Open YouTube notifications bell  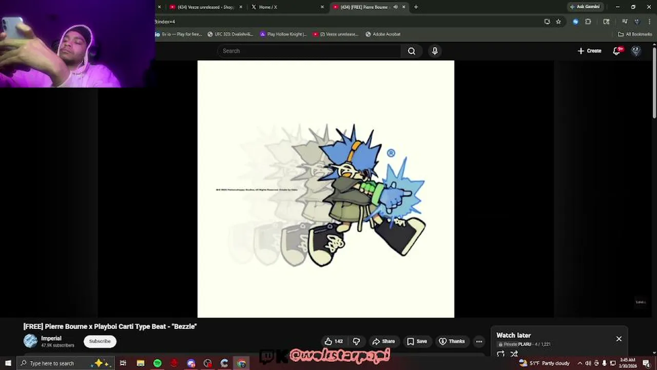click(617, 51)
